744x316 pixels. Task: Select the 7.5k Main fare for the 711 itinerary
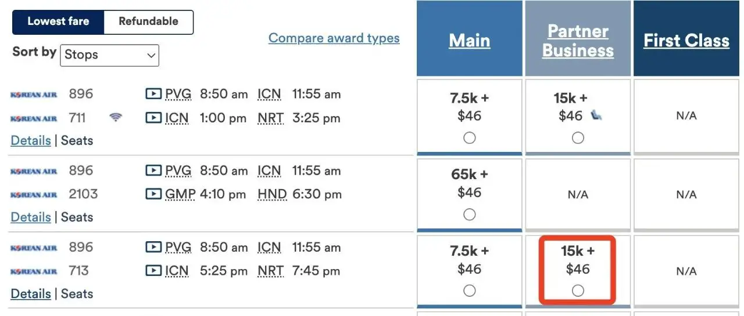(470, 138)
